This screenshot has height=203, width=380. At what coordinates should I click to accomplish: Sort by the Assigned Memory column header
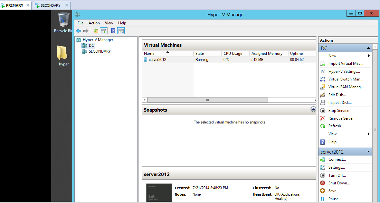[269, 53]
